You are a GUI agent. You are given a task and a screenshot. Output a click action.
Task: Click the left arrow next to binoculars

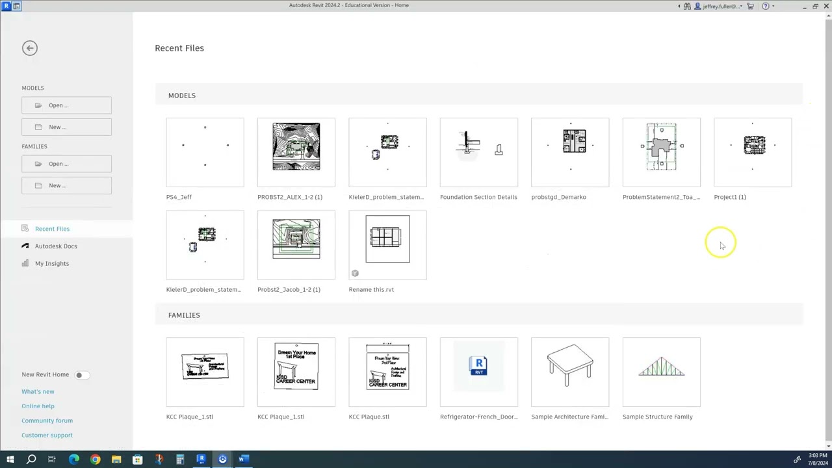pos(679,6)
